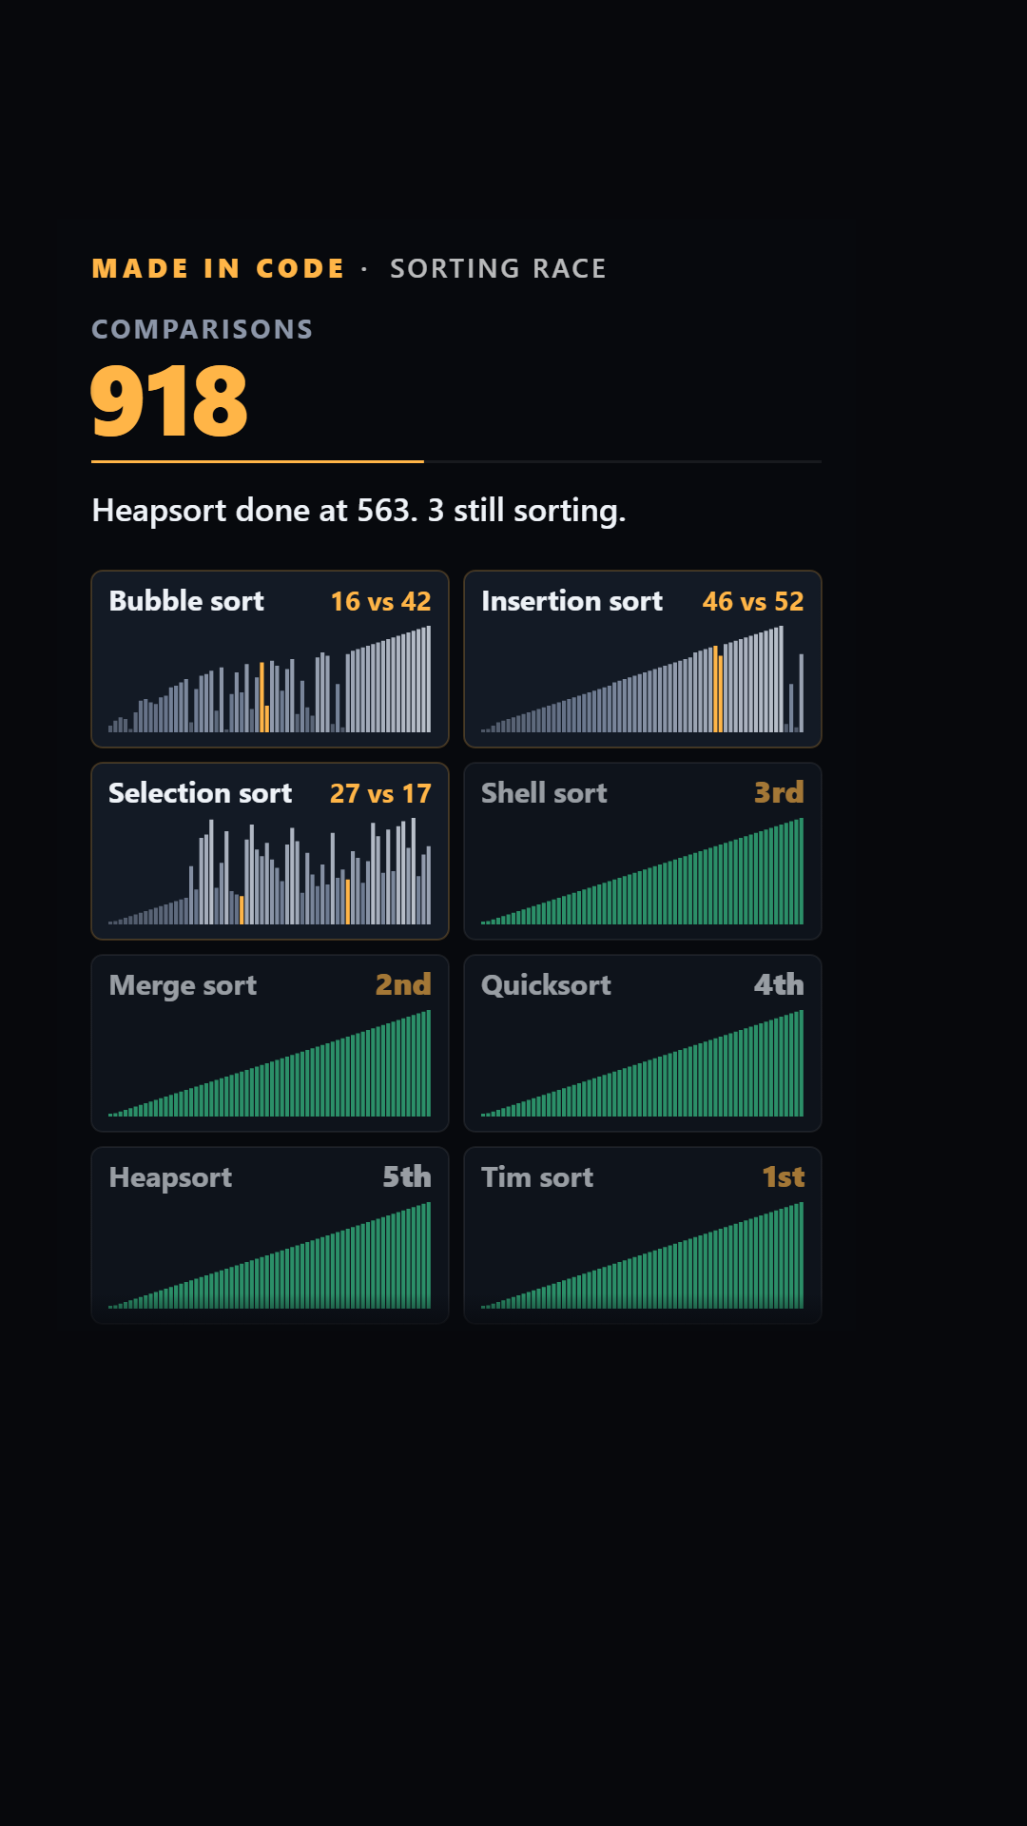Viewport: 1027px width, 1826px height.
Task: Click the '27 vs 17' comparison label
Action: [x=380, y=793]
